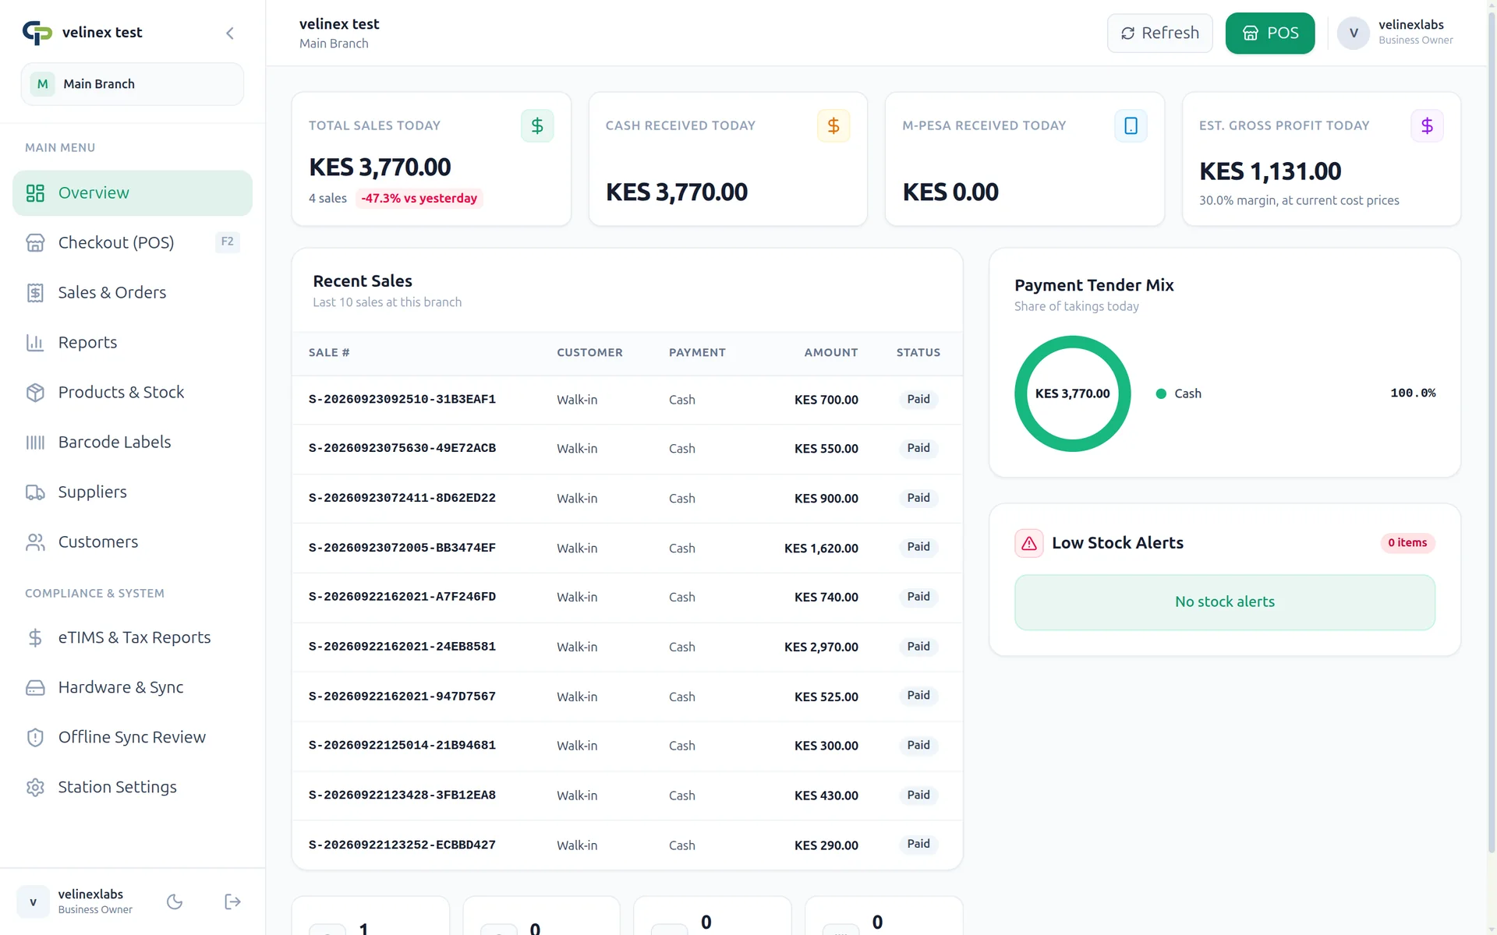Screen dimensions: 1497x935
Task: Click the Station Settings gear icon
Action: point(35,788)
